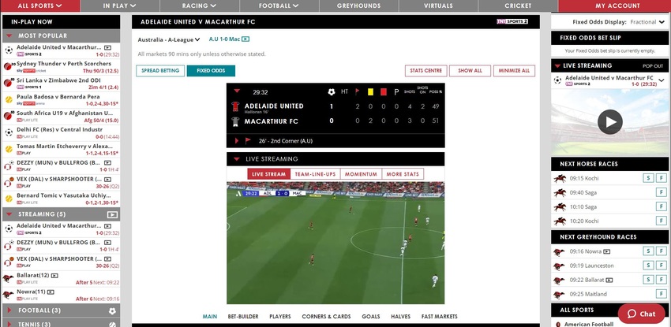Open the Players markets tab

coord(280,317)
